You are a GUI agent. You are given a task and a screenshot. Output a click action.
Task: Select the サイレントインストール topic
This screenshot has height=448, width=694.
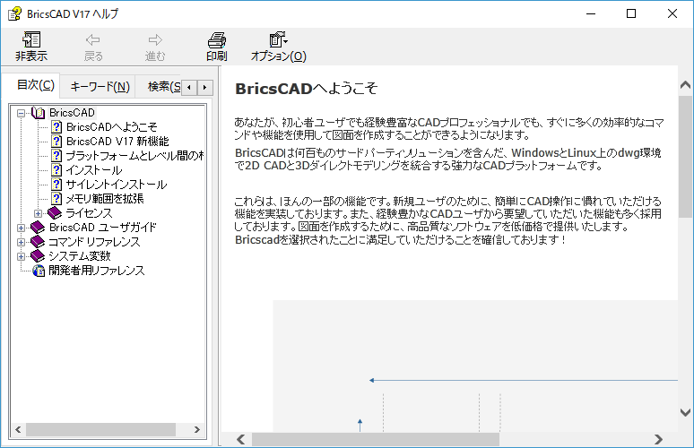(117, 185)
